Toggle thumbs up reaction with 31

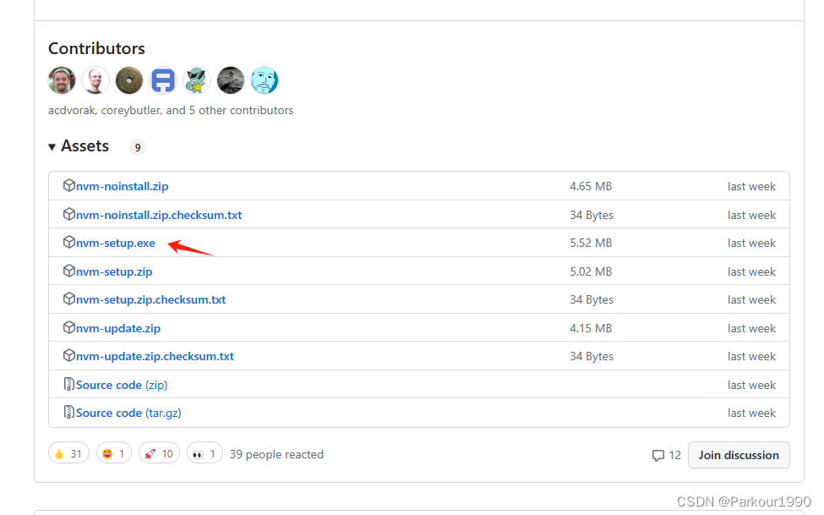(68, 453)
